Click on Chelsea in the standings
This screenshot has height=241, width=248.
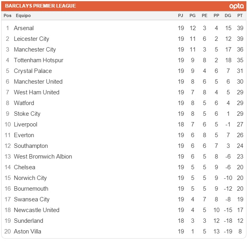25,167
